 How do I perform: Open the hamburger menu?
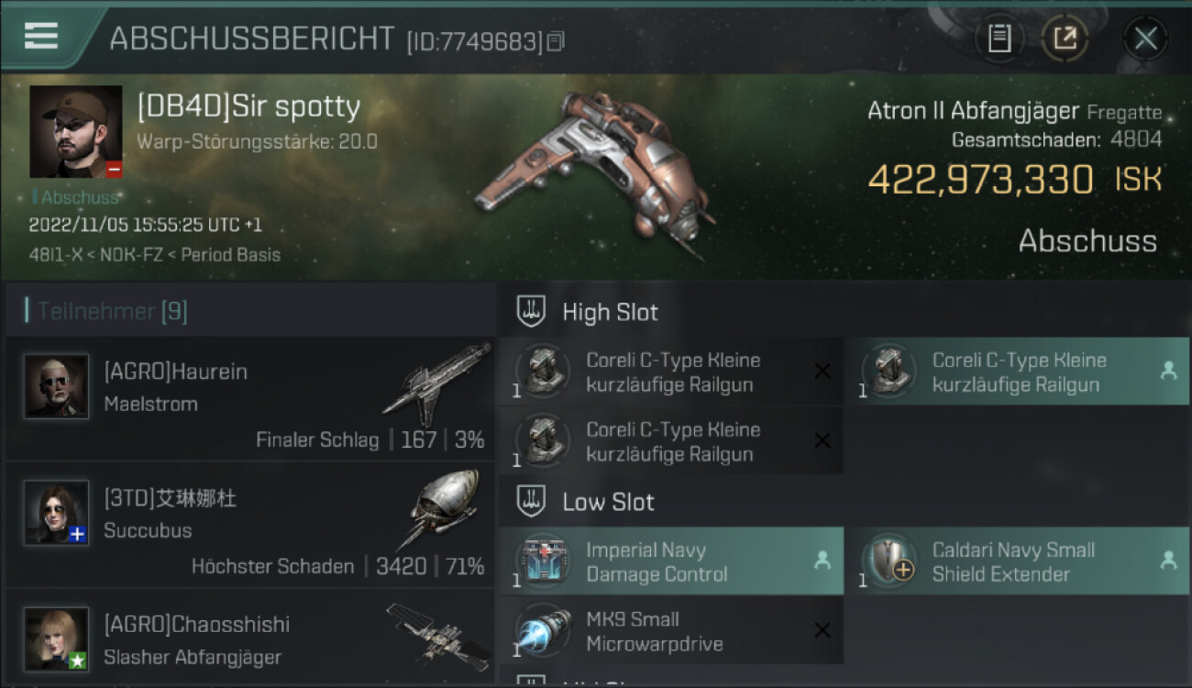(x=41, y=36)
